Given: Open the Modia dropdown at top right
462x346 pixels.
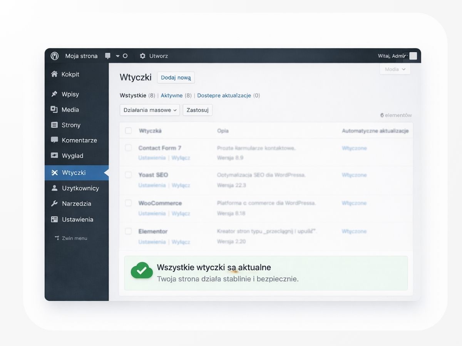Looking at the screenshot, I should pyautogui.click(x=395, y=69).
